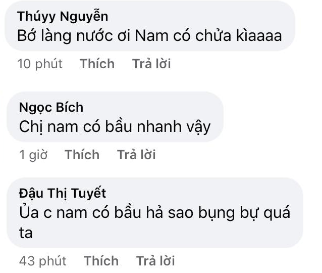Reply to Đậu Thị Tuyết's comment
322x273 pixels.
point(155,261)
